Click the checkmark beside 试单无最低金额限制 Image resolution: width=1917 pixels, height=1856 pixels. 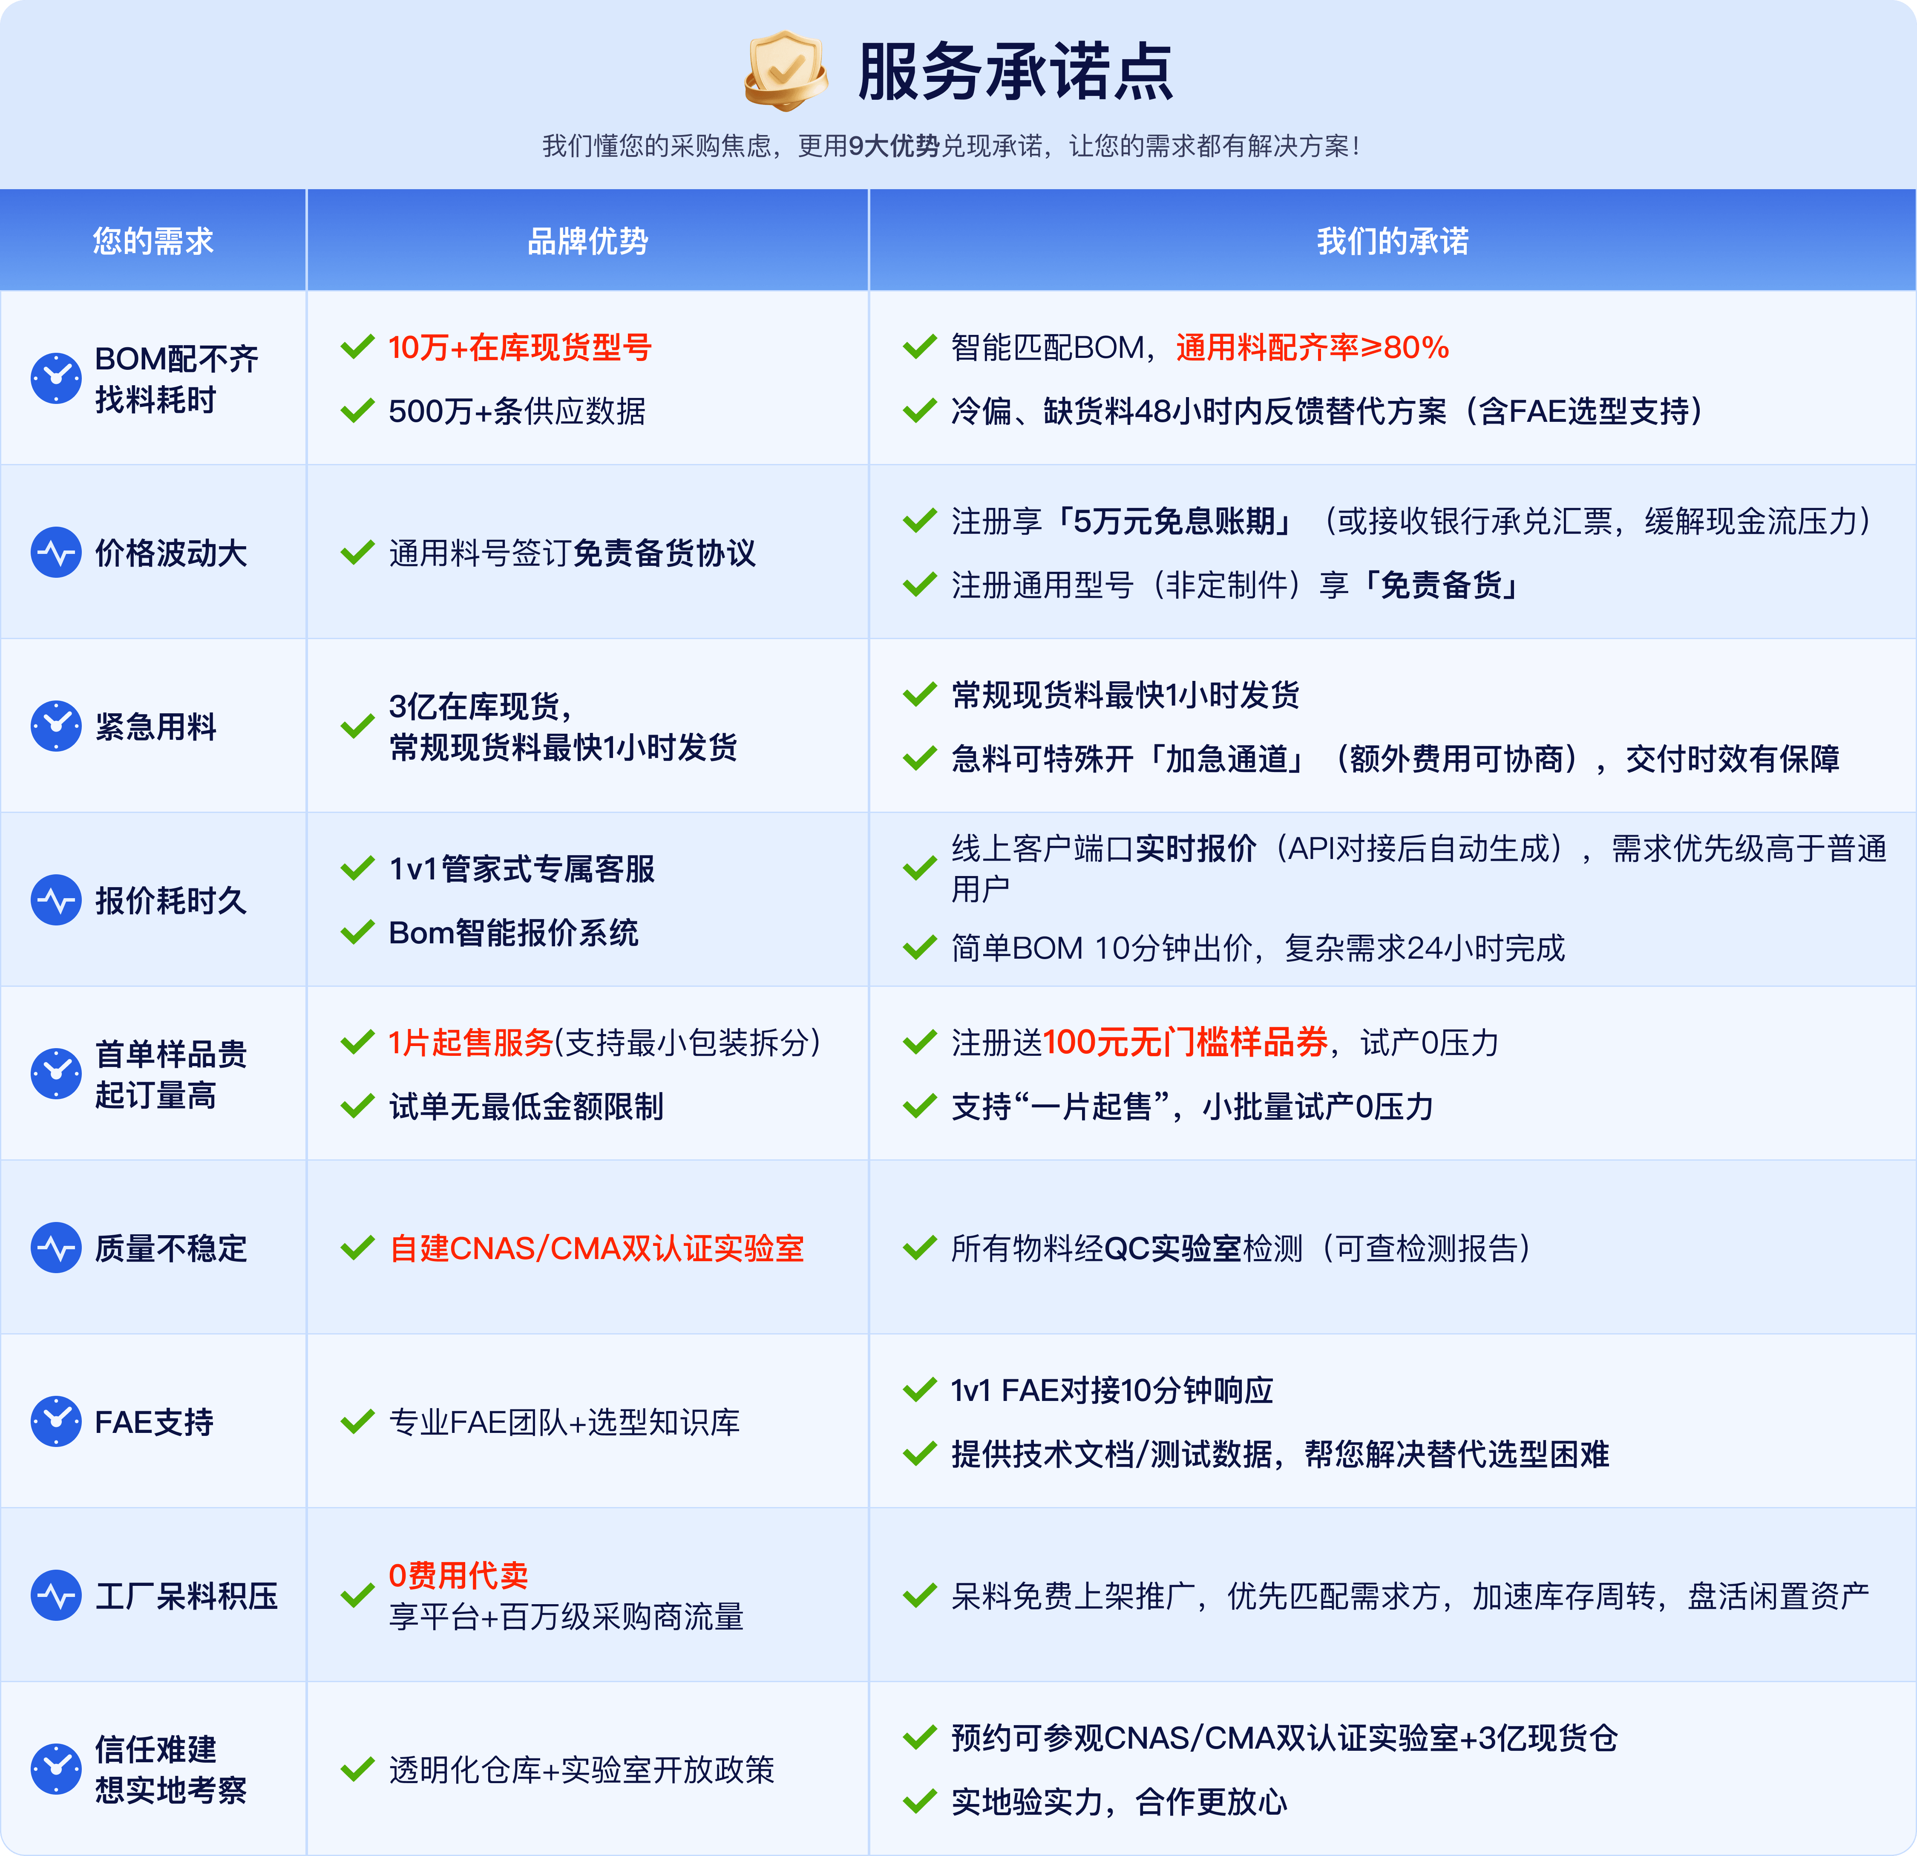click(x=358, y=1107)
